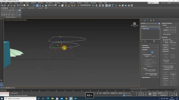
Task: Click the Align tool icon
Action: point(96,6)
